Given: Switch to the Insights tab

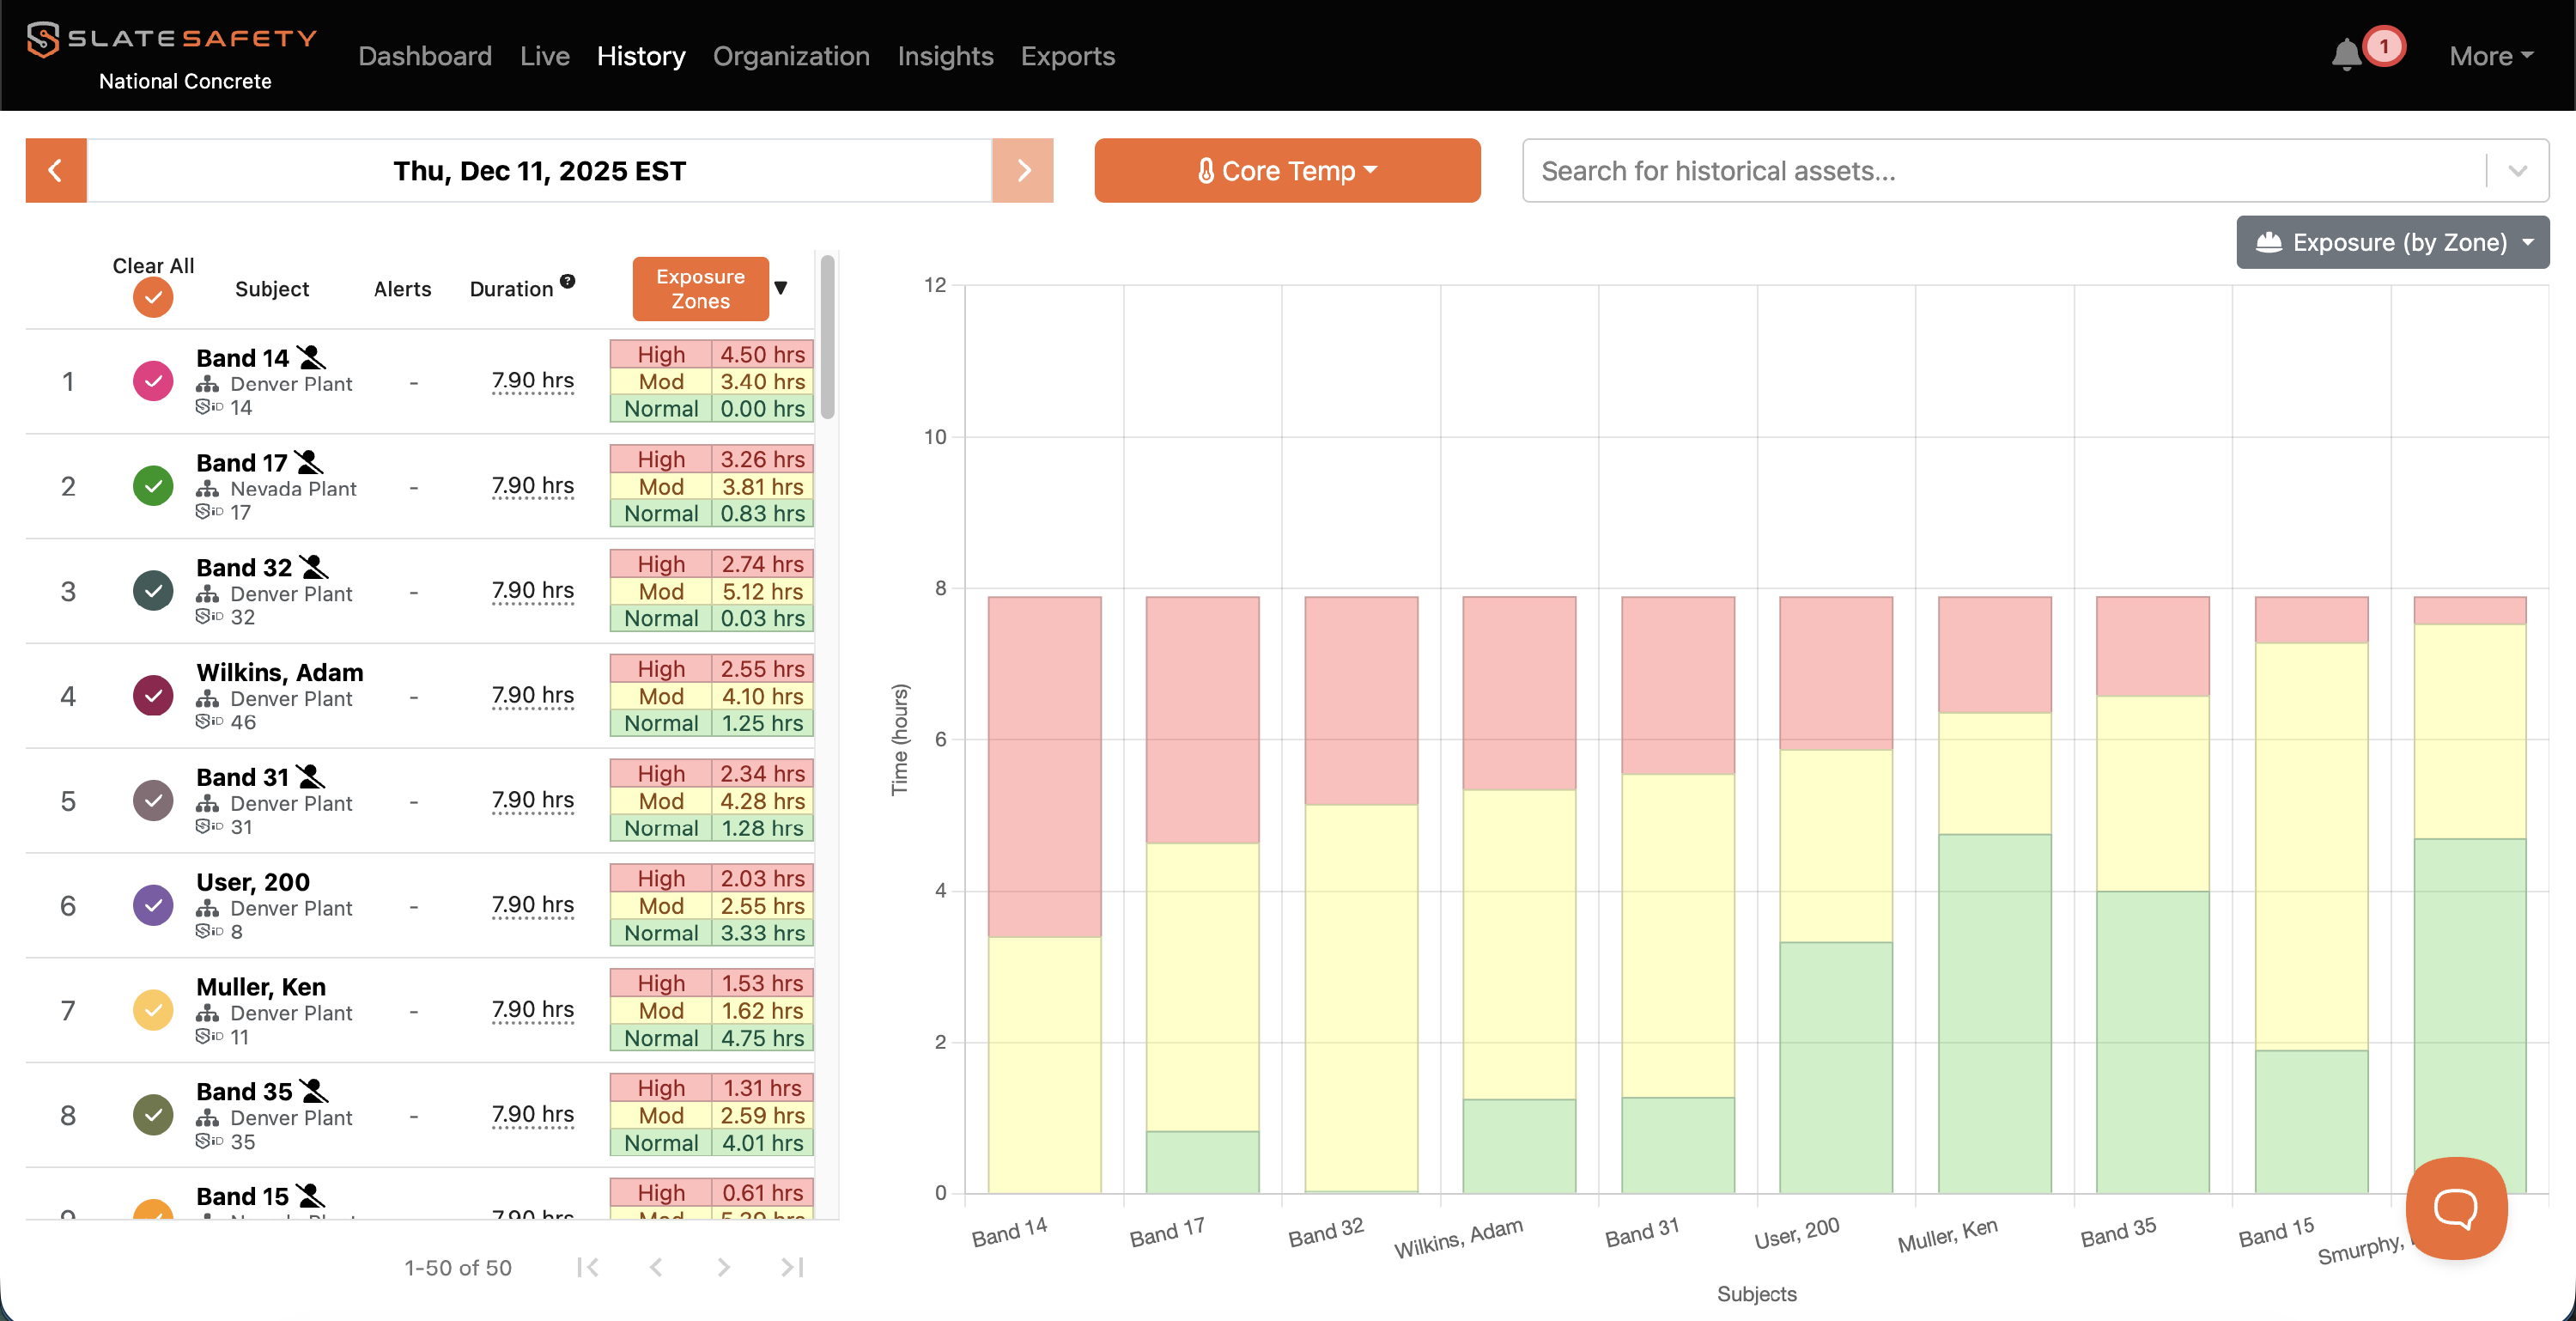Looking at the screenshot, I should pos(945,56).
